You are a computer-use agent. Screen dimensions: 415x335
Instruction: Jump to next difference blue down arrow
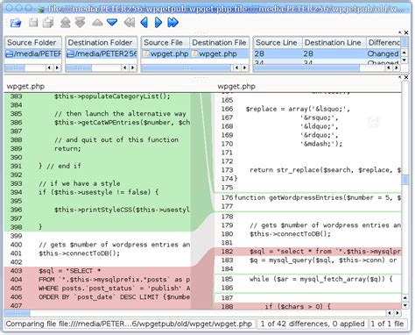pos(112,23)
